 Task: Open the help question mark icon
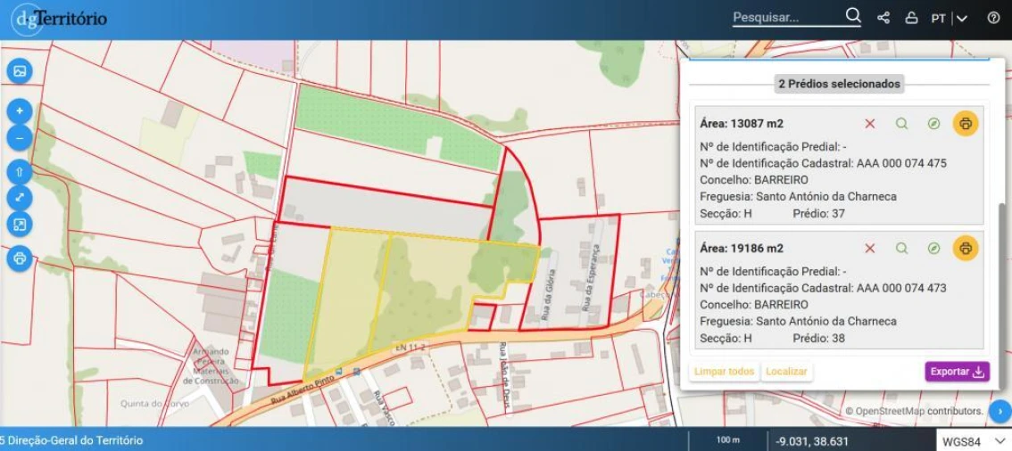(994, 18)
